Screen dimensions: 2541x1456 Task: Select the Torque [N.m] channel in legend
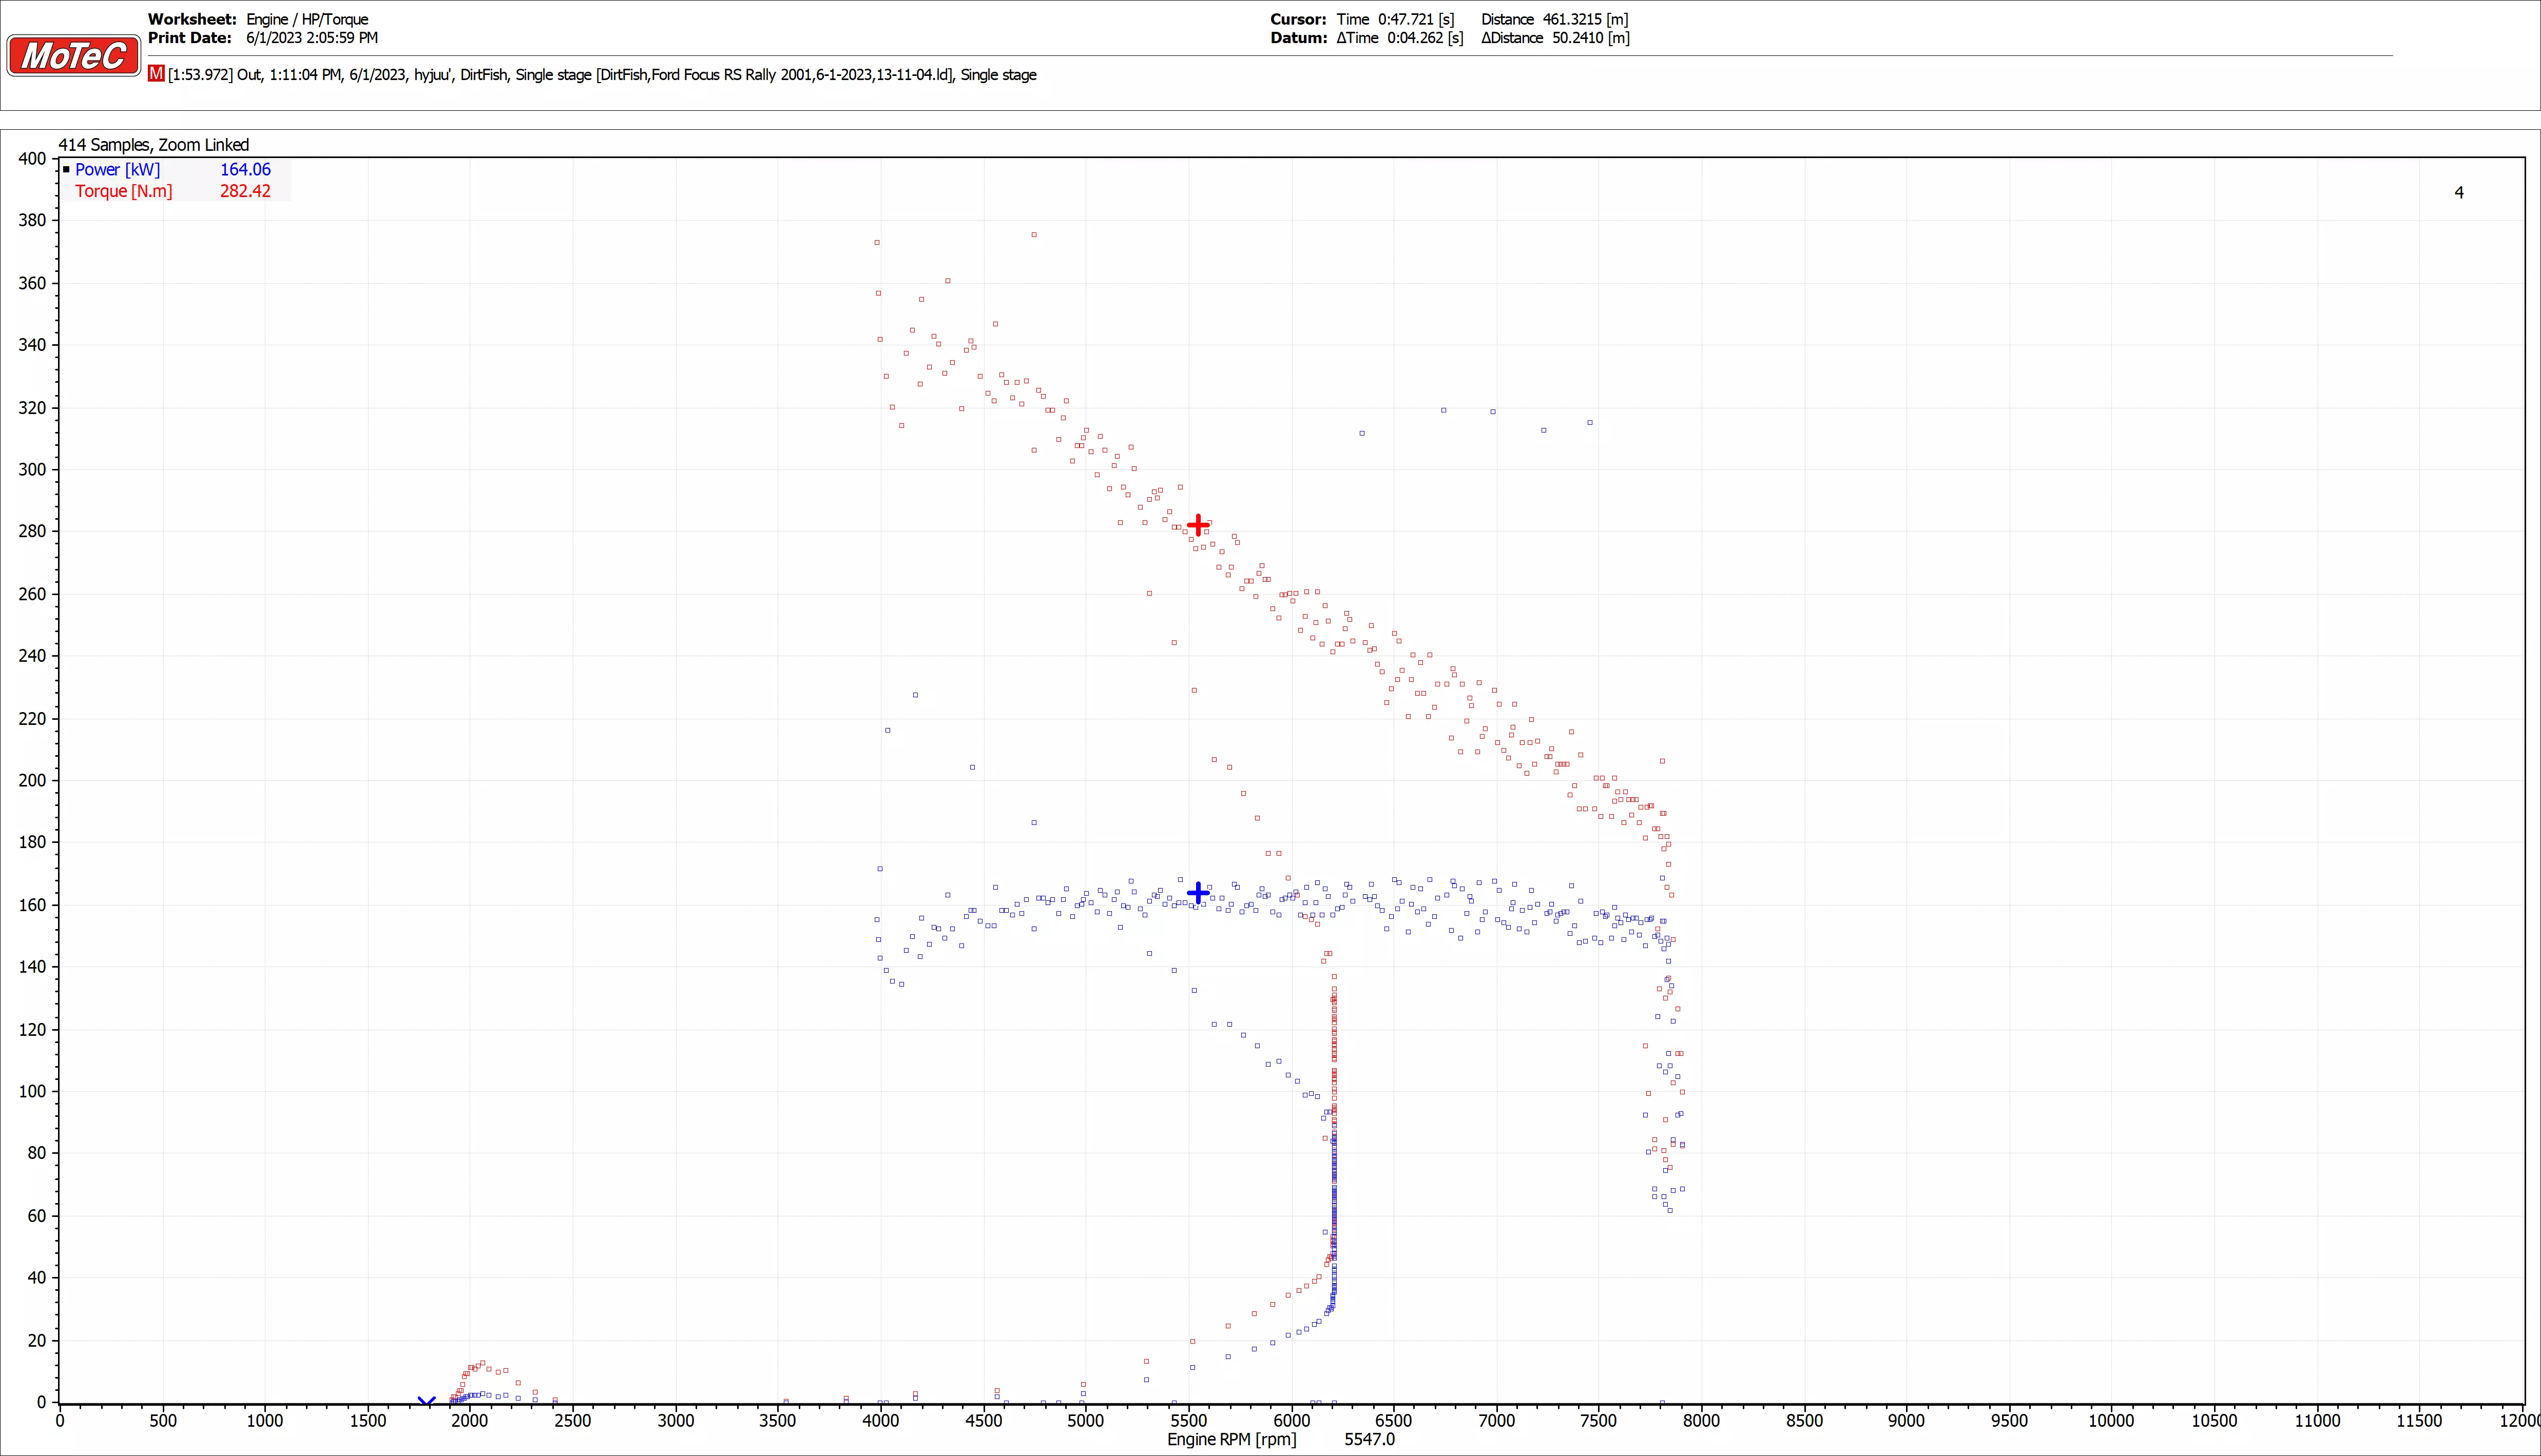point(123,191)
